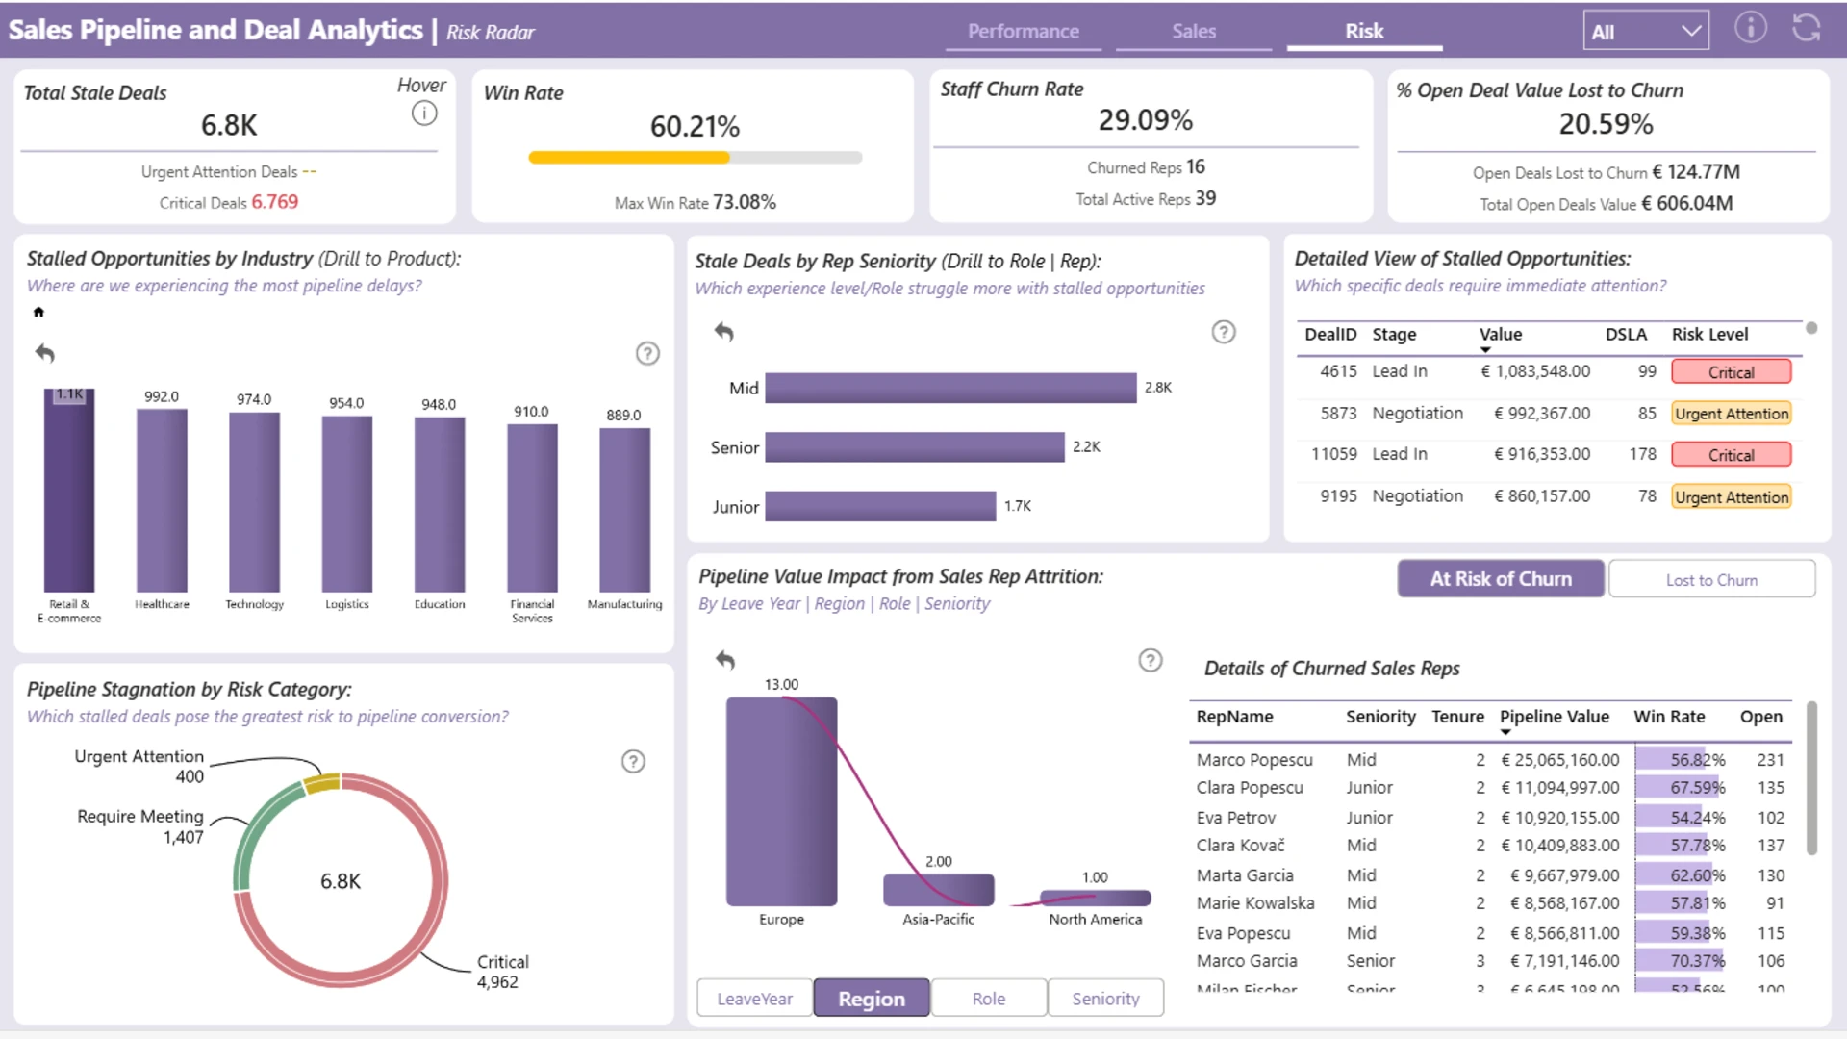Click the Win Rate column header
The height and width of the screenshot is (1039, 1847).
point(1669,717)
